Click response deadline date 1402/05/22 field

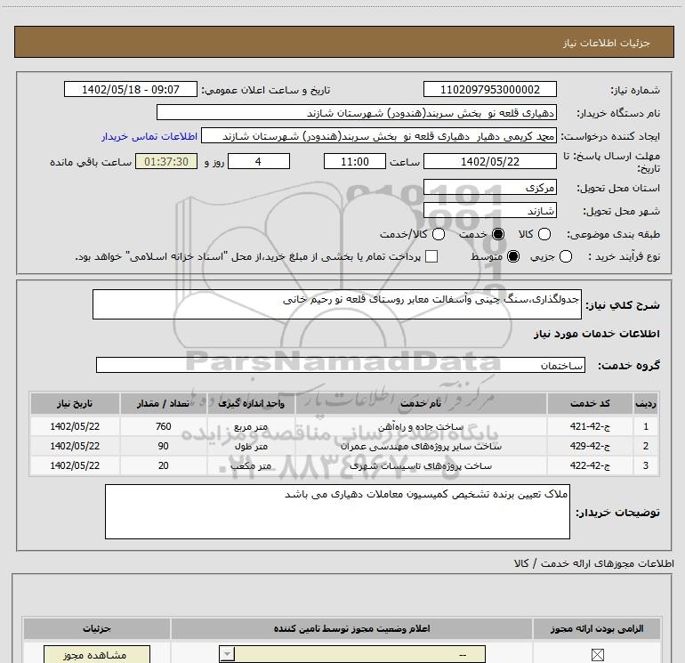[489, 161]
